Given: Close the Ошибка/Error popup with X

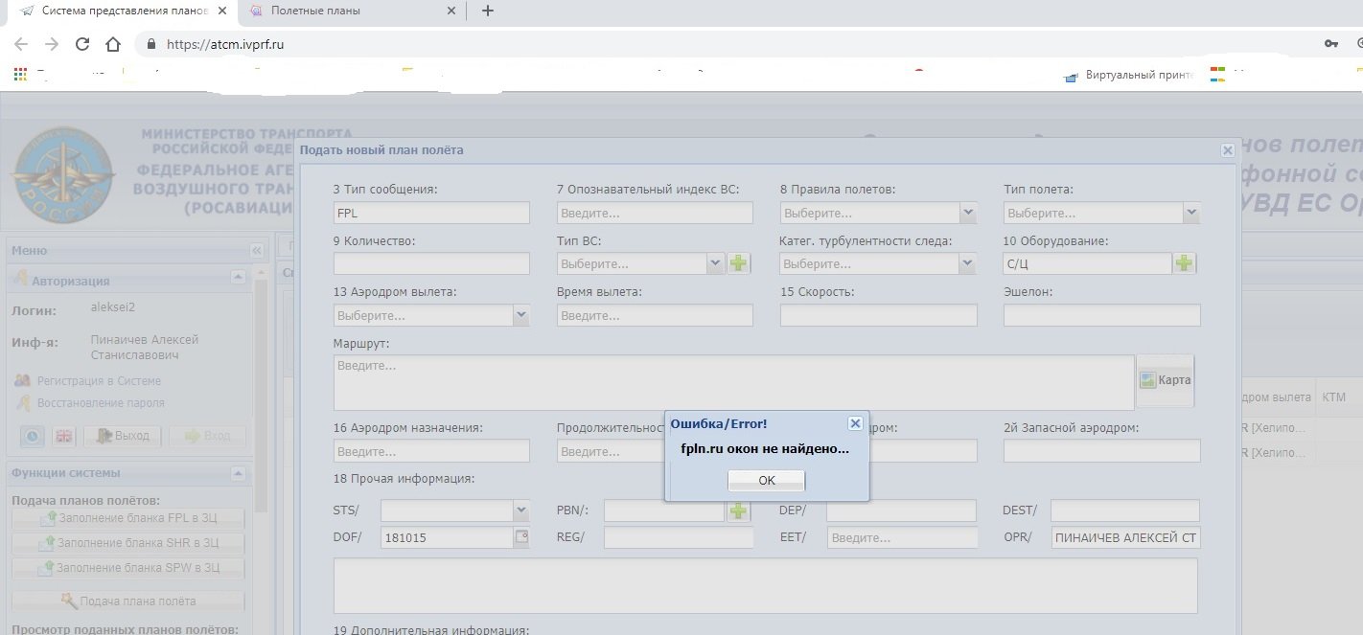Looking at the screenshot, I should 855,423.
